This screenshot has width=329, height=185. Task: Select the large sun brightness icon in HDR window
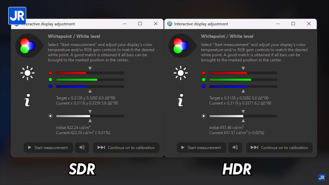click(180, 73)
